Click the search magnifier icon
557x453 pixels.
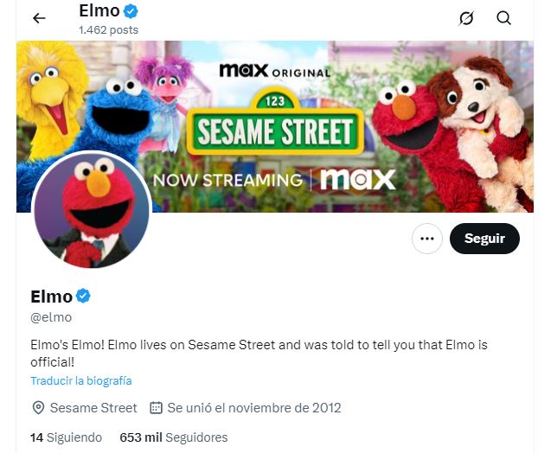[504, 18]
